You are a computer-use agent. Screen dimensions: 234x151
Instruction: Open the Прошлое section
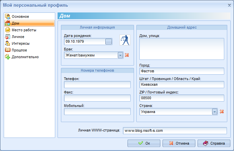pos(19,50)
